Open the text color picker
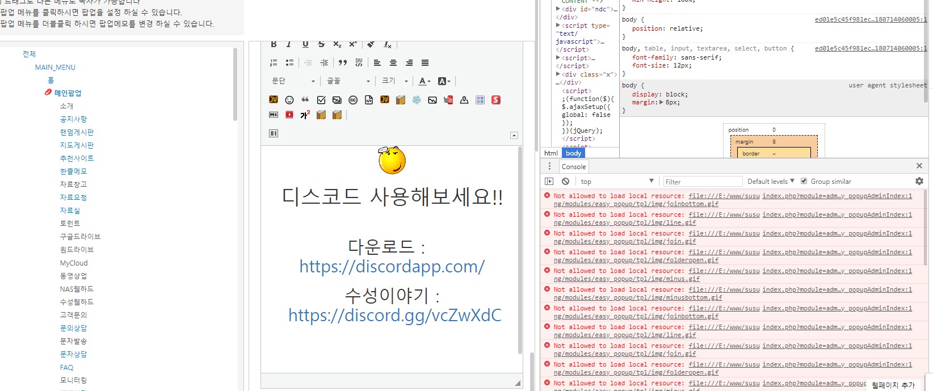This screenshot has width=933, height=391. (425, 81)
